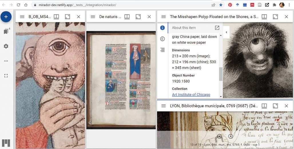Select the index list tab icon
Image resolution: width=294 pixels, height=149 pixels.
tap(162, 50)
